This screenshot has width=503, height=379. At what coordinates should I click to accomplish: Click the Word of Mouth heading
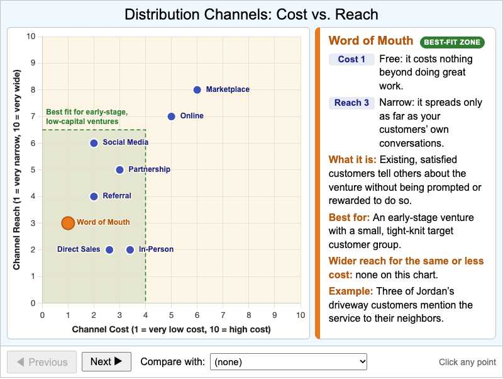click(x=371, y=41)
